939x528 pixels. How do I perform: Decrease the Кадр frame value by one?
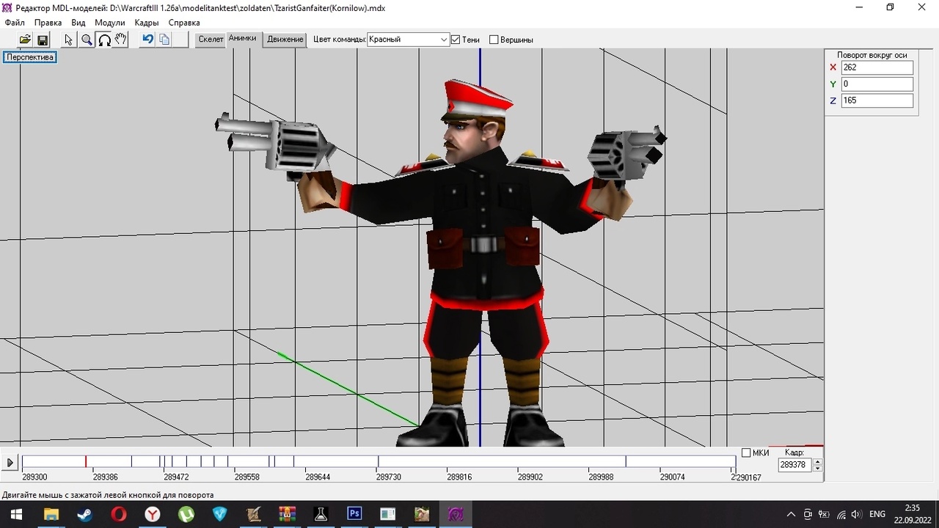click(x=818, y=469)
